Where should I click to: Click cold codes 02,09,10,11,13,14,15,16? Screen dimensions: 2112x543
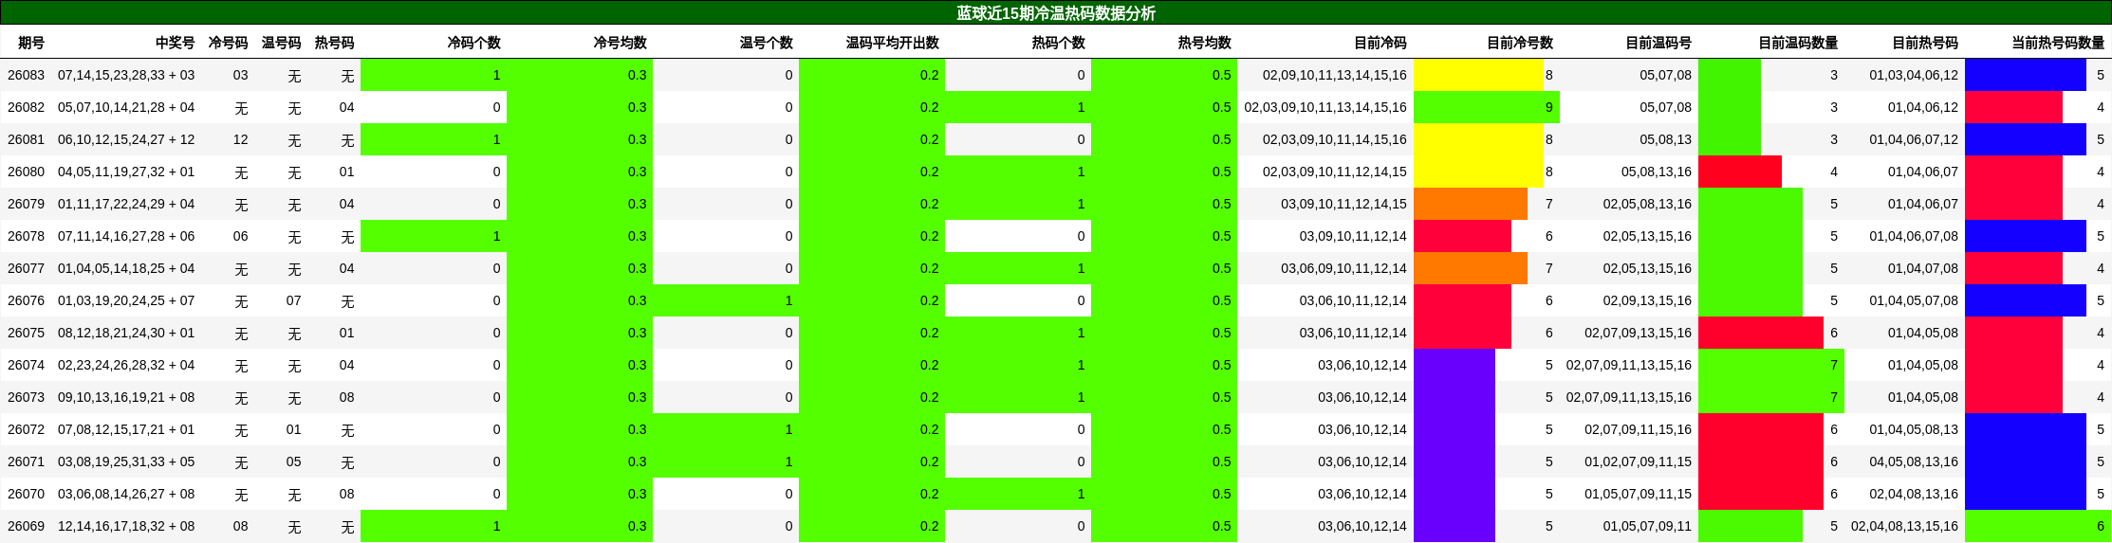pyautogui.click(x=1335, y=75)
